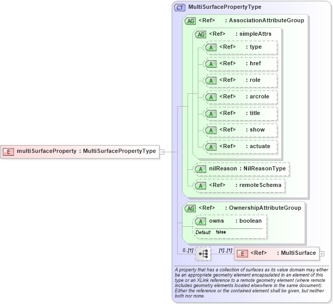
Task: Click the A icon for actuate attribute
Action: tap(211, 147)
